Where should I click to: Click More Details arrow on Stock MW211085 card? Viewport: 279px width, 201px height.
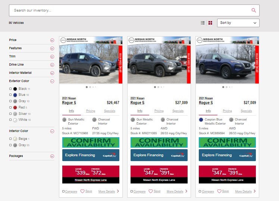pyautogui.click(x=186, y=191)
